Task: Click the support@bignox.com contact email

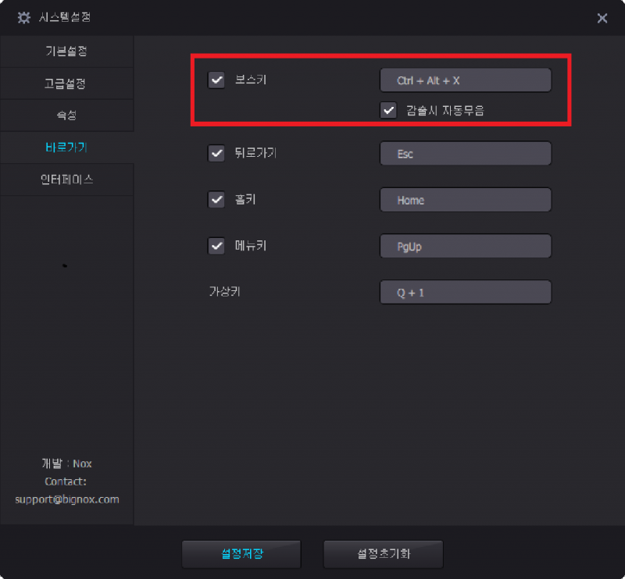Action: click(x=67, y=499)
